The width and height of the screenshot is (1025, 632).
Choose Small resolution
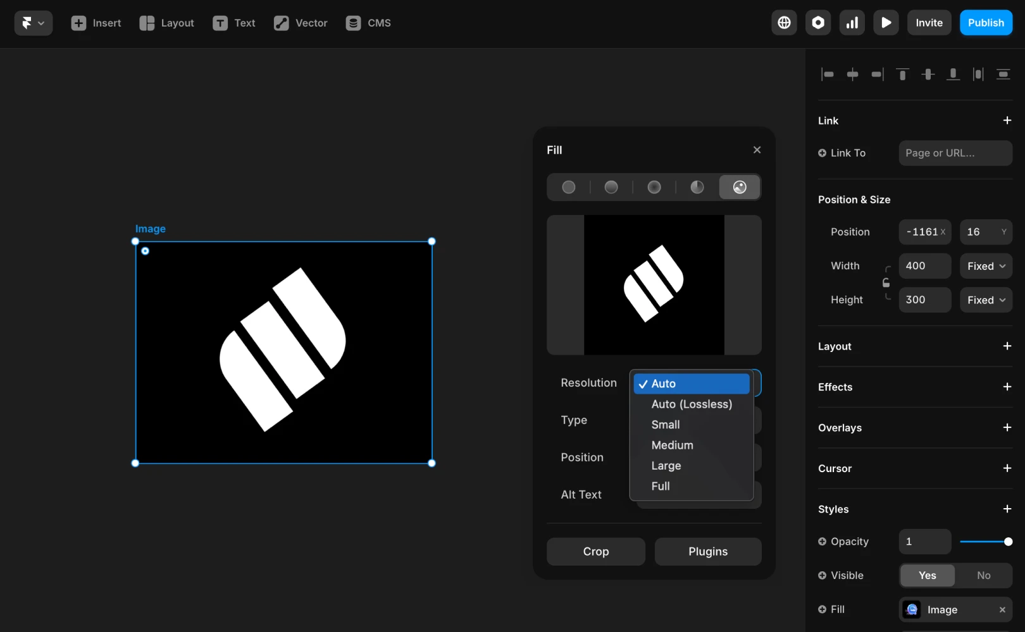[x=692, y=425]
